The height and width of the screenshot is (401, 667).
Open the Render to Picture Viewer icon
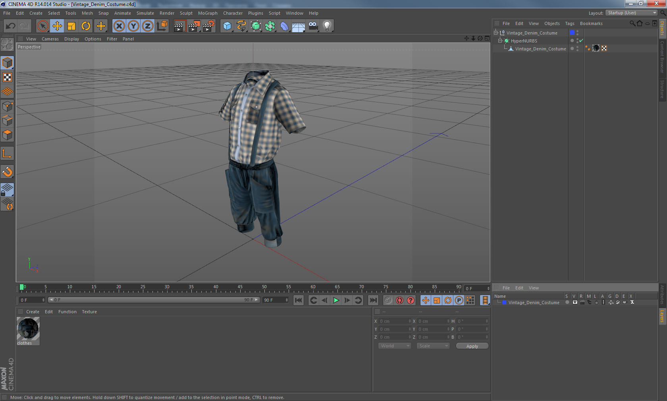[x=194, y=26]
